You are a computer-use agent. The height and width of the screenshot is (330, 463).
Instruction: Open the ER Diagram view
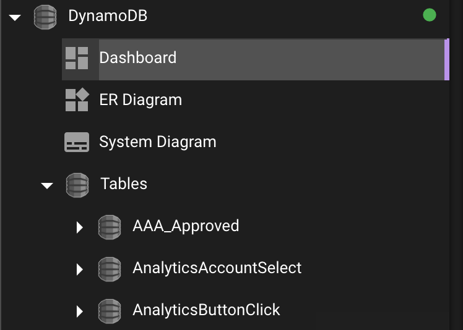141,99
